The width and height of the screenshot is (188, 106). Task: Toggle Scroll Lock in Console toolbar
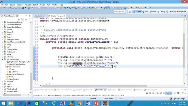click(x=161, y=93)
